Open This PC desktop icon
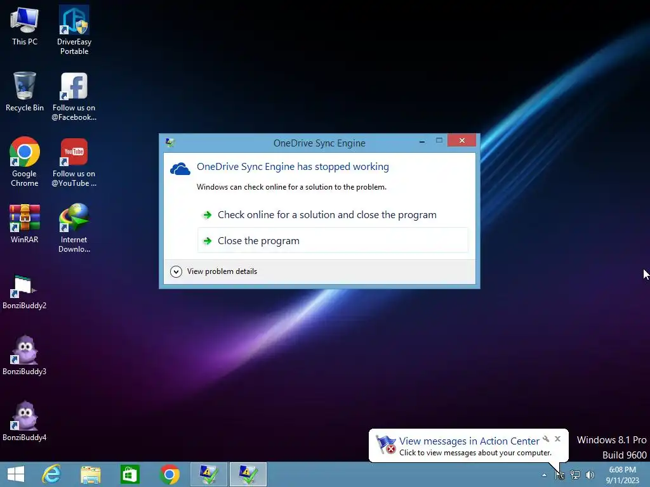The image size is (650, 487). (x=25, y=25)
